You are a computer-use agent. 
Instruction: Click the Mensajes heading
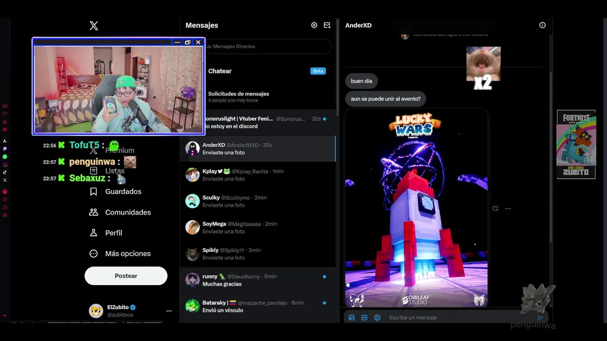coord(202,25)
